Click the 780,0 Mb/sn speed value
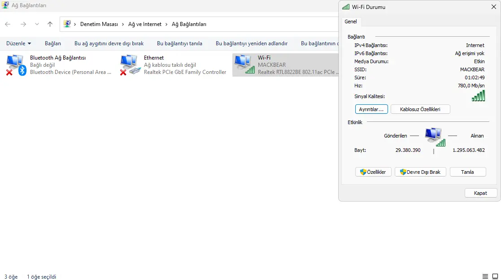The height and width of the screenshot is (280, 501). (471, 86)
